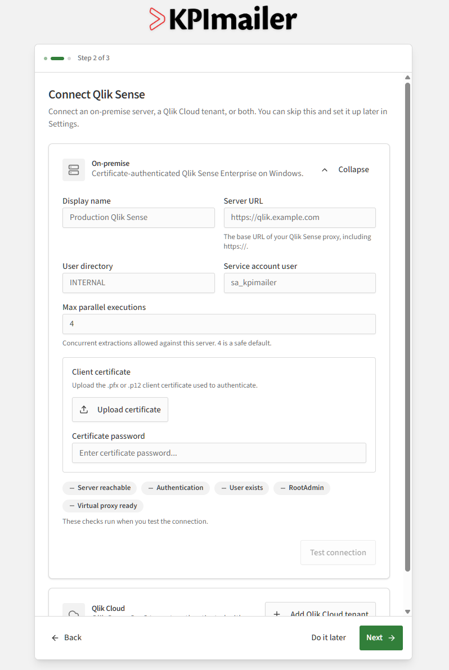This screenshot has width=449, height=670.
Task: Collapse the On-premise section
Action: pos(345,170)
